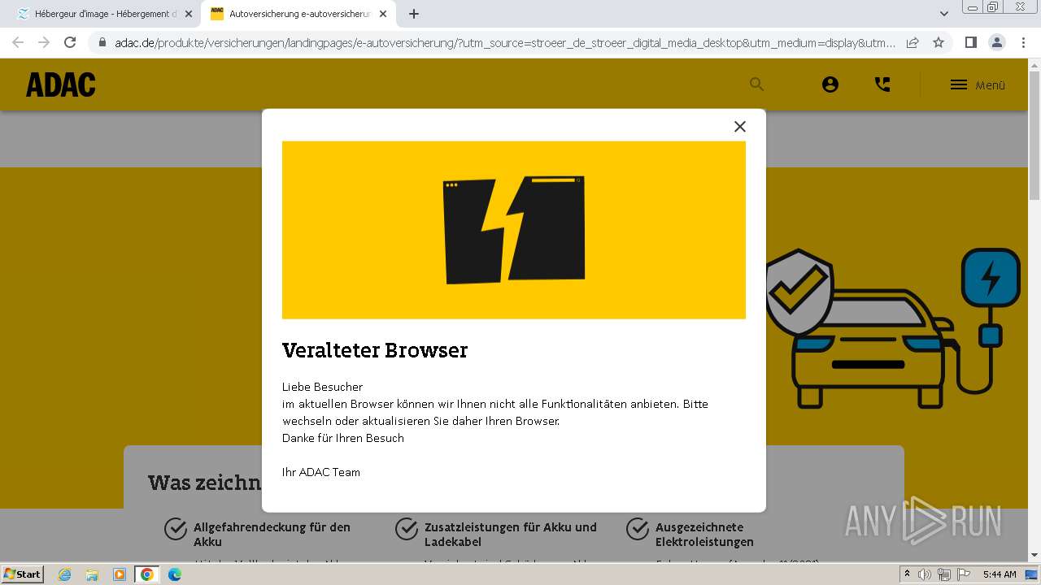The image size is (1041, 585).
Task: Select the Autoversicherung e-autoversicherung tab
Action: [x=297, y=14]
